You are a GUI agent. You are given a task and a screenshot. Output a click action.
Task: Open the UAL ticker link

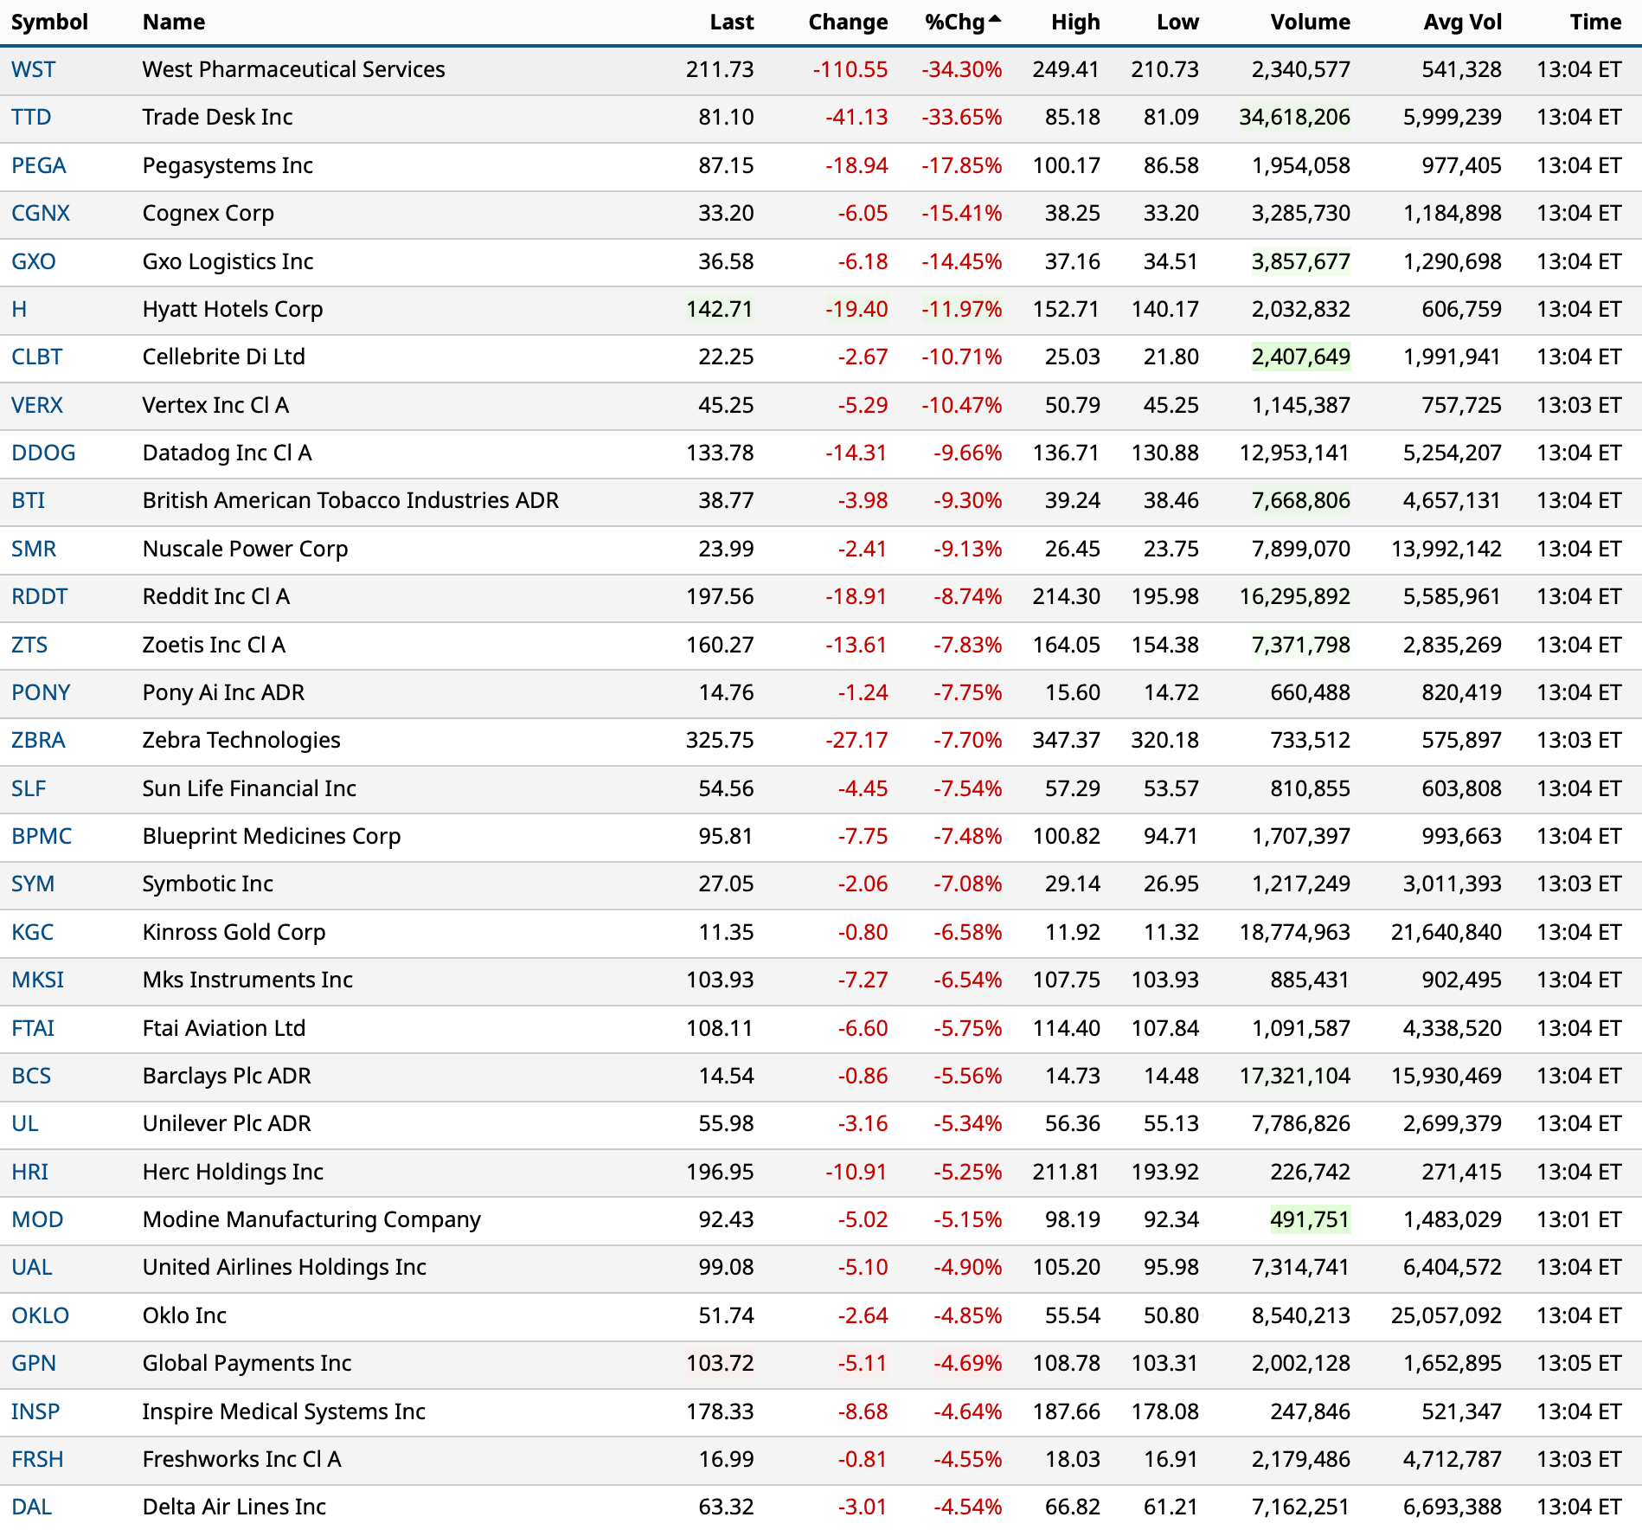click(x=31, y=1267)
